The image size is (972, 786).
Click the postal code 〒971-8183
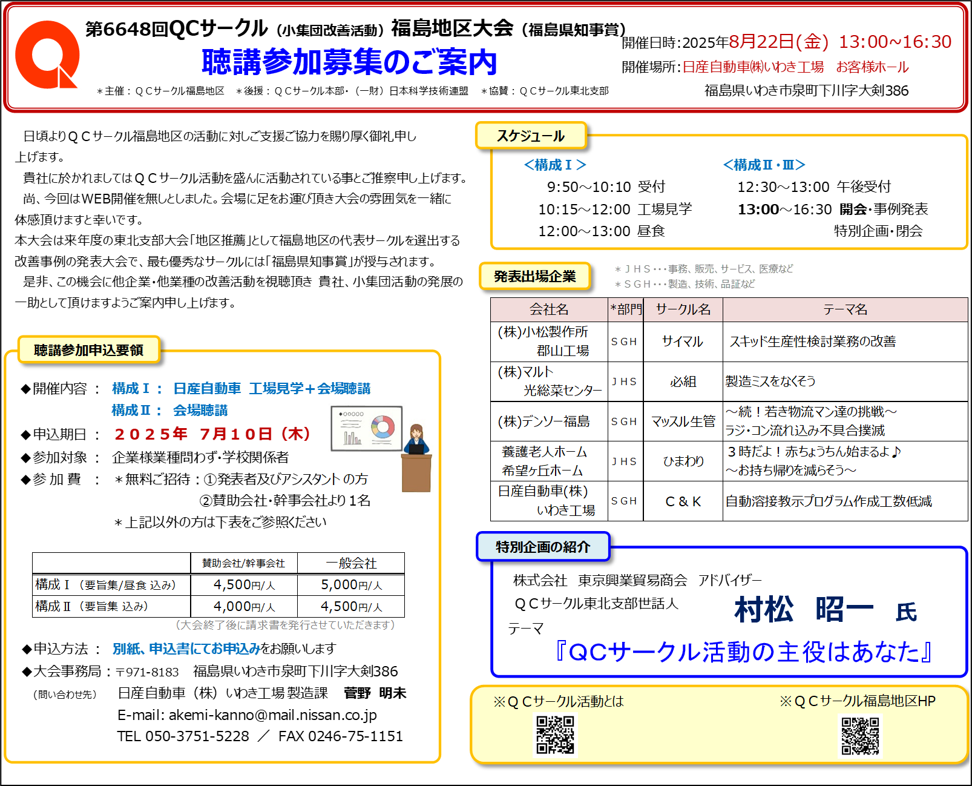point(147,672)
